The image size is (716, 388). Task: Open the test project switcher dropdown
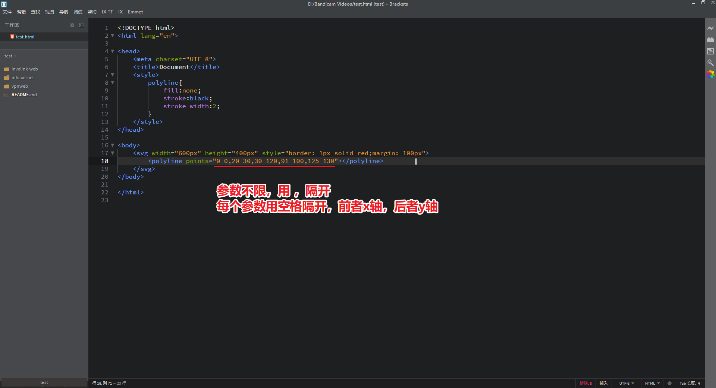(9, 56)
